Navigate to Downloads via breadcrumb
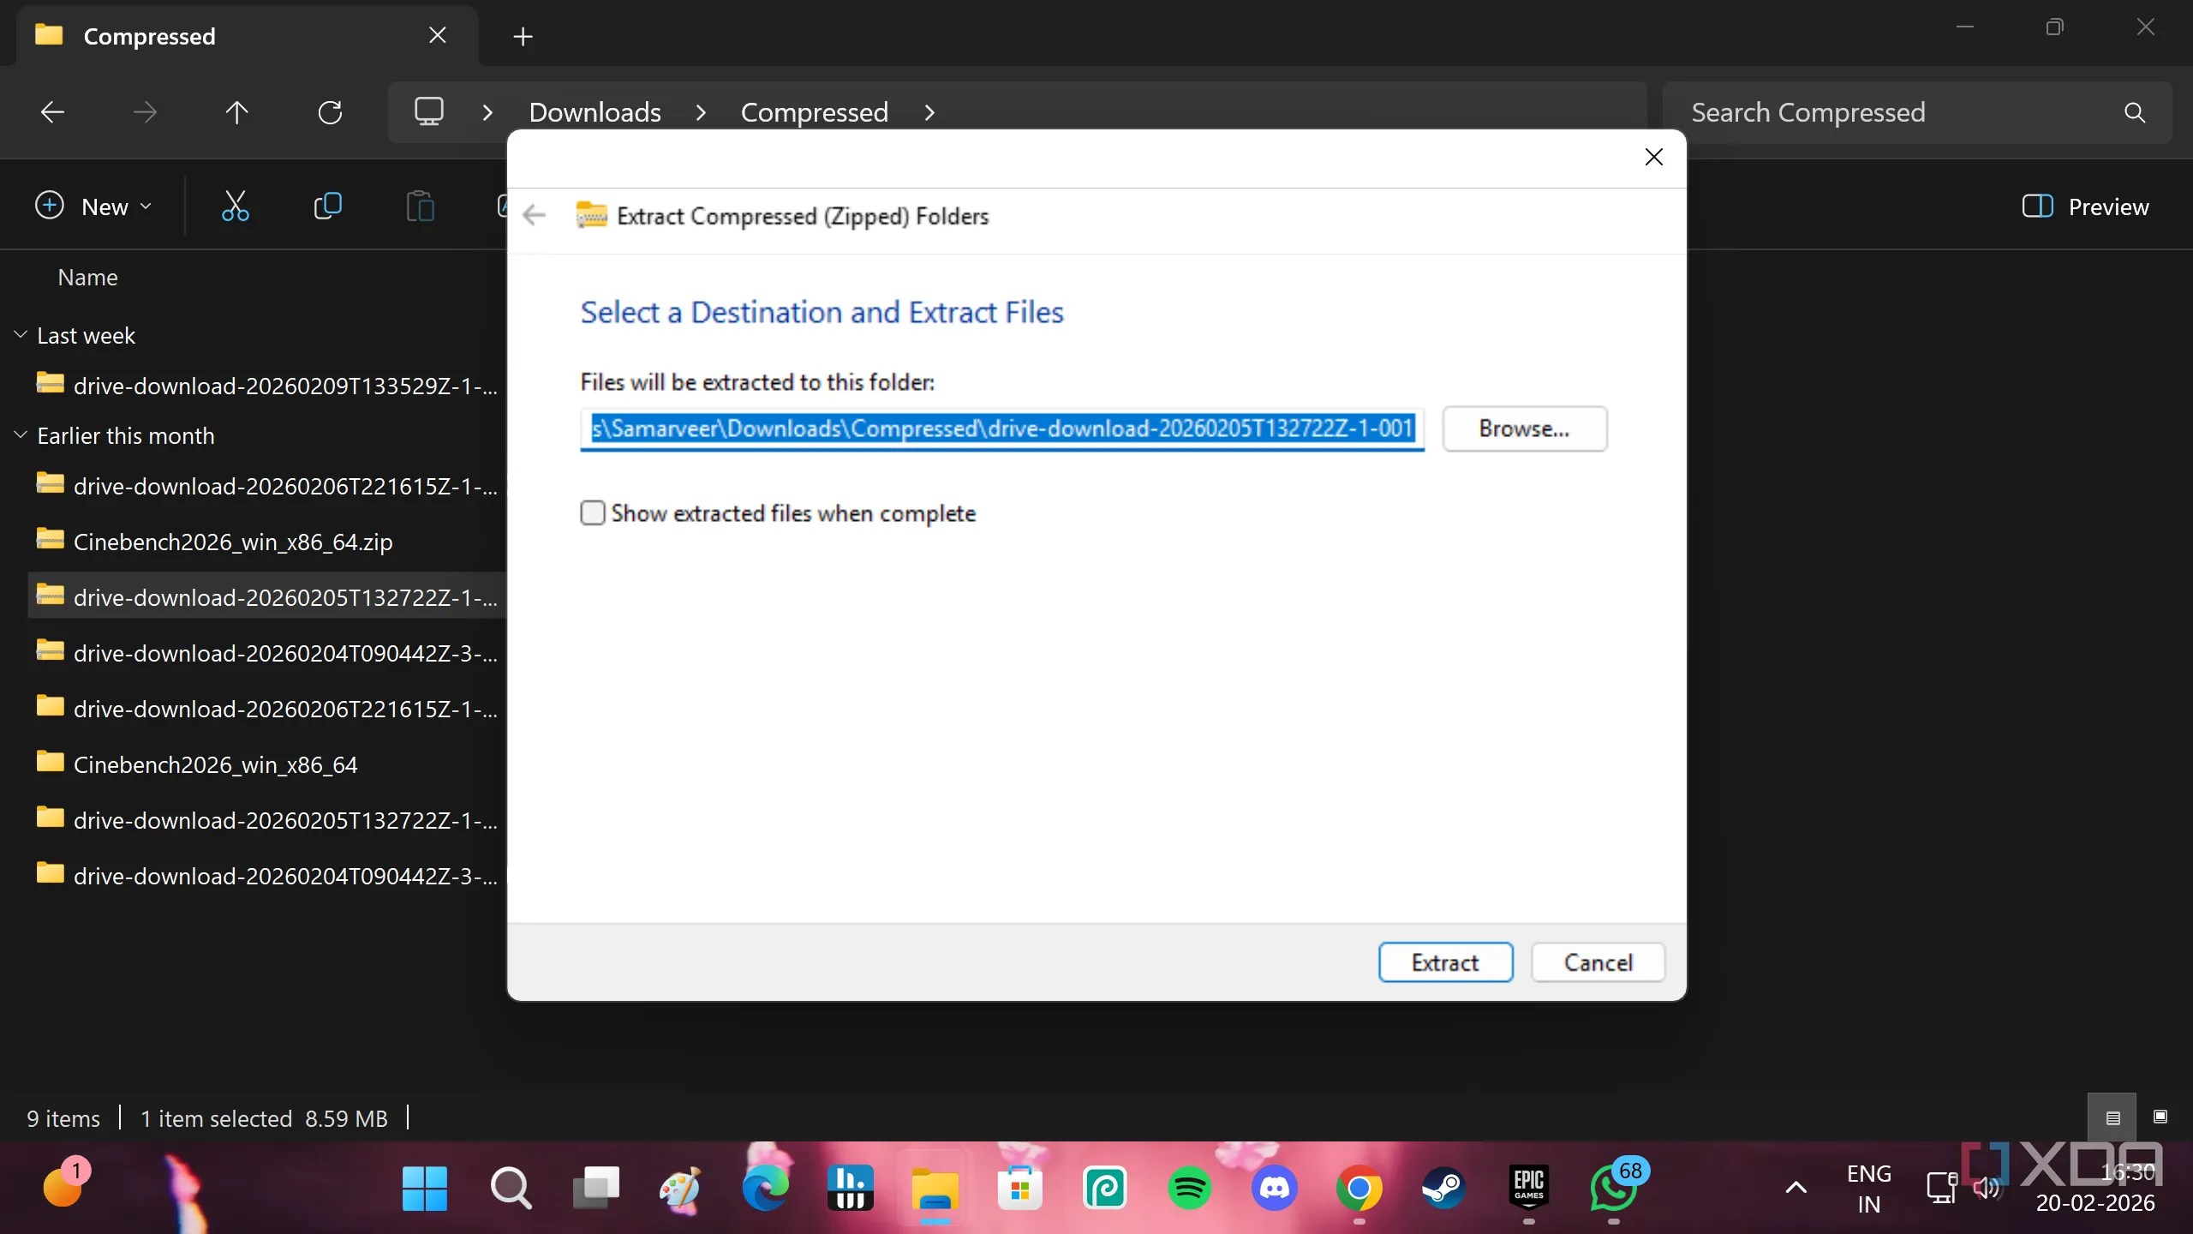The image size is (2193, 1234). [595, 111]
